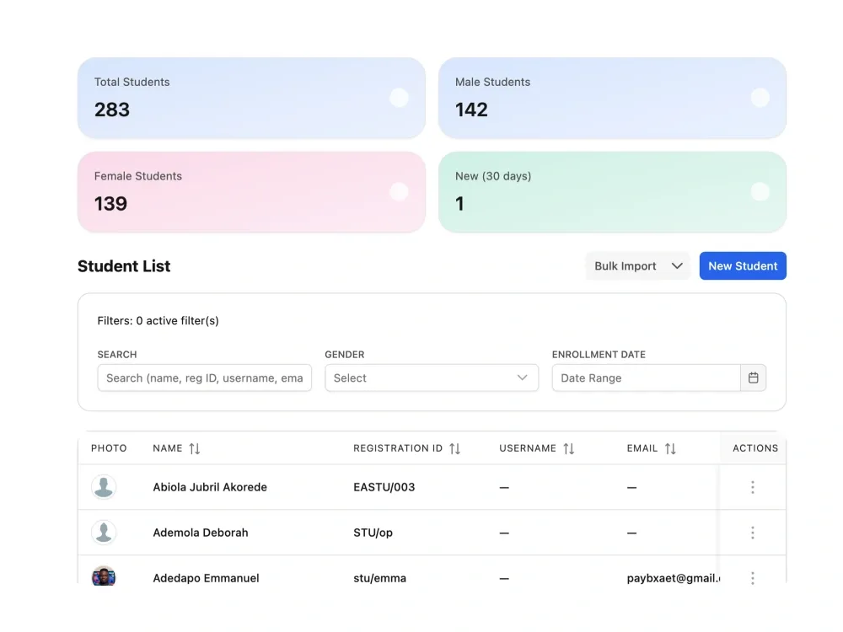Click the paybxaet@gmail email cell
The height and width of the screenshot is (632, 843).
point(673,578)
